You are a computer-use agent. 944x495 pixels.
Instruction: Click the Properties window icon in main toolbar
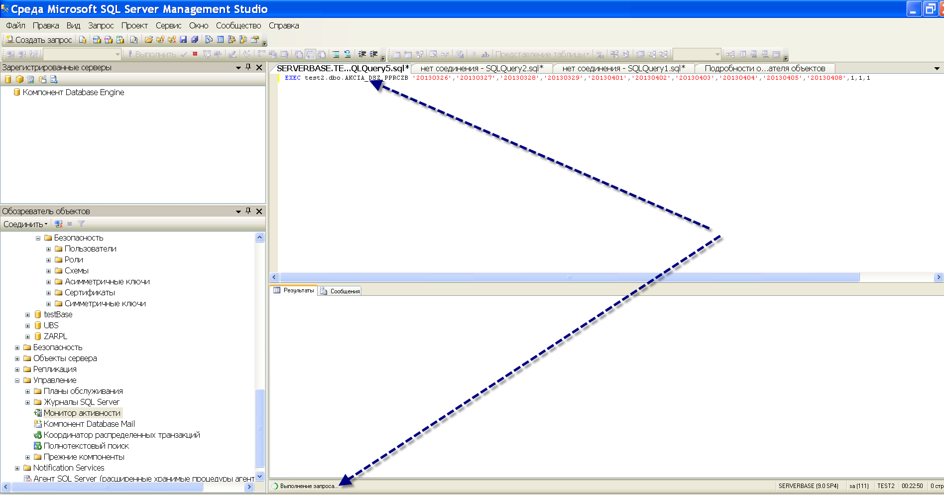(x=255, y=40)
